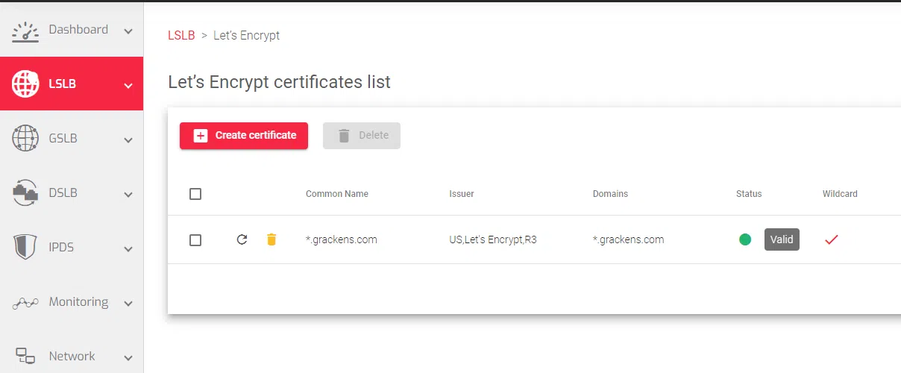Click the renew certificate refresh icon
The height and width of the screenshot is (373, 901).
pos(242,239)
